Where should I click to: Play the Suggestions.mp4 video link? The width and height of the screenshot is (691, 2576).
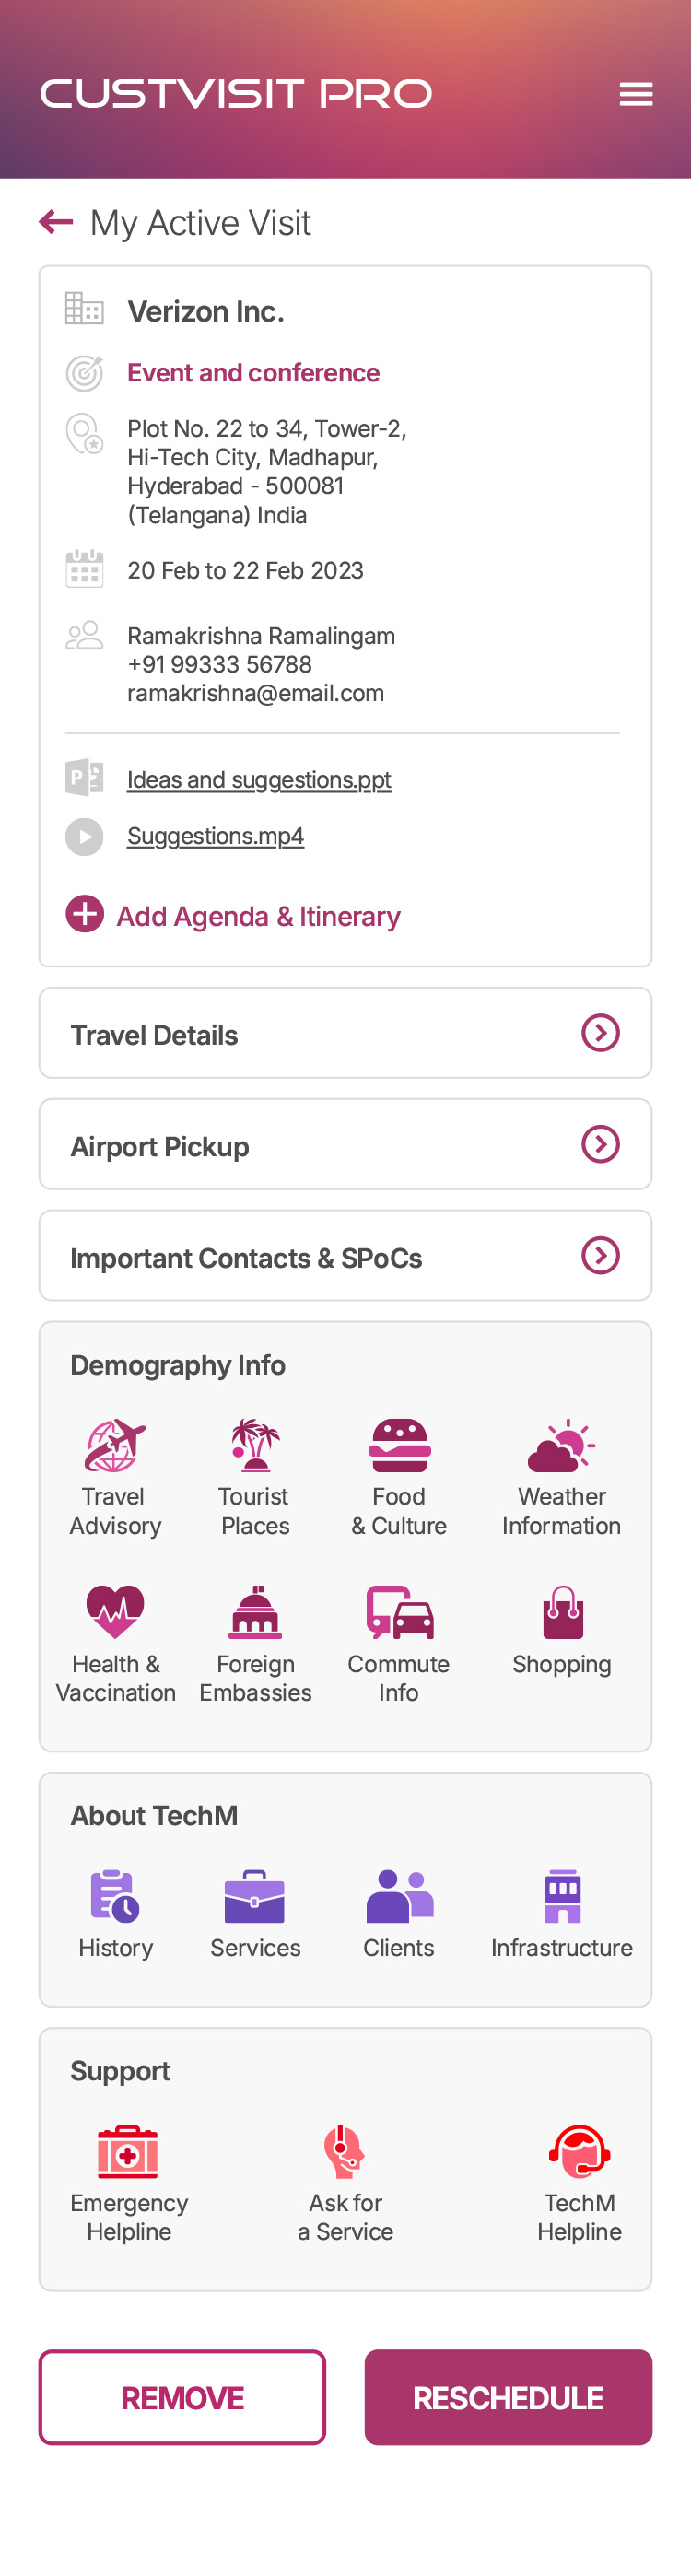coord(215,836)
